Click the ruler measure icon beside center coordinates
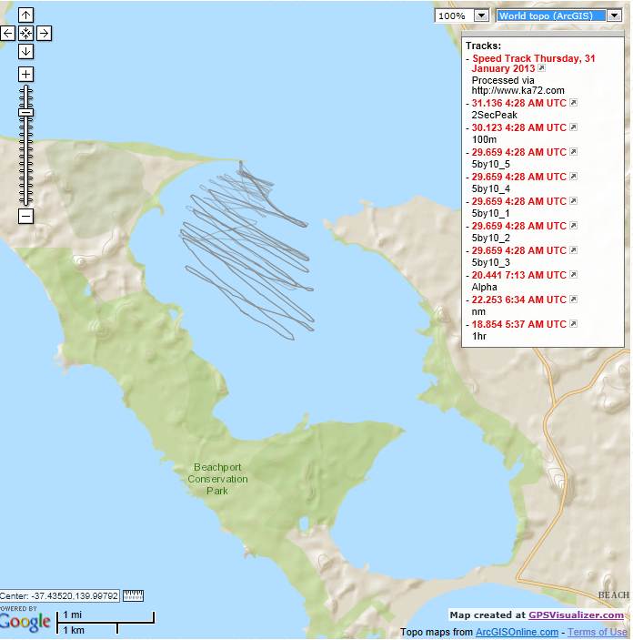 click(134, 595)
